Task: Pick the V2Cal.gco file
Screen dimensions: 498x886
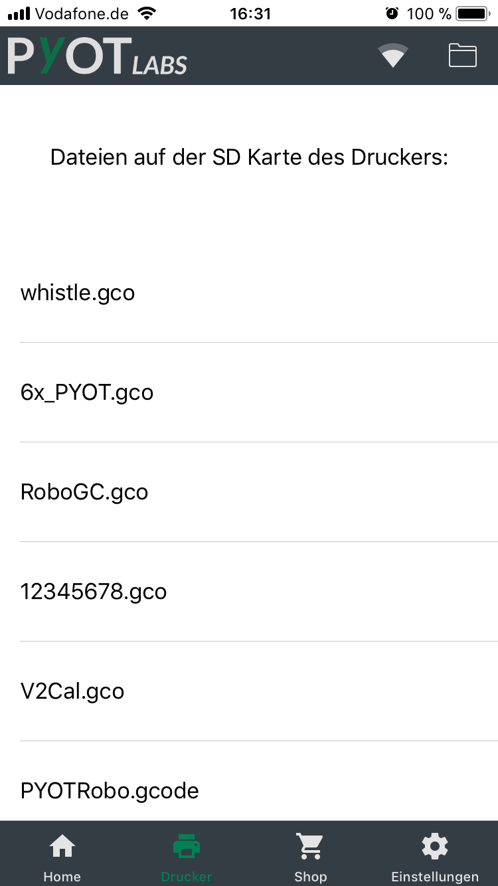Action: point(72,691)
